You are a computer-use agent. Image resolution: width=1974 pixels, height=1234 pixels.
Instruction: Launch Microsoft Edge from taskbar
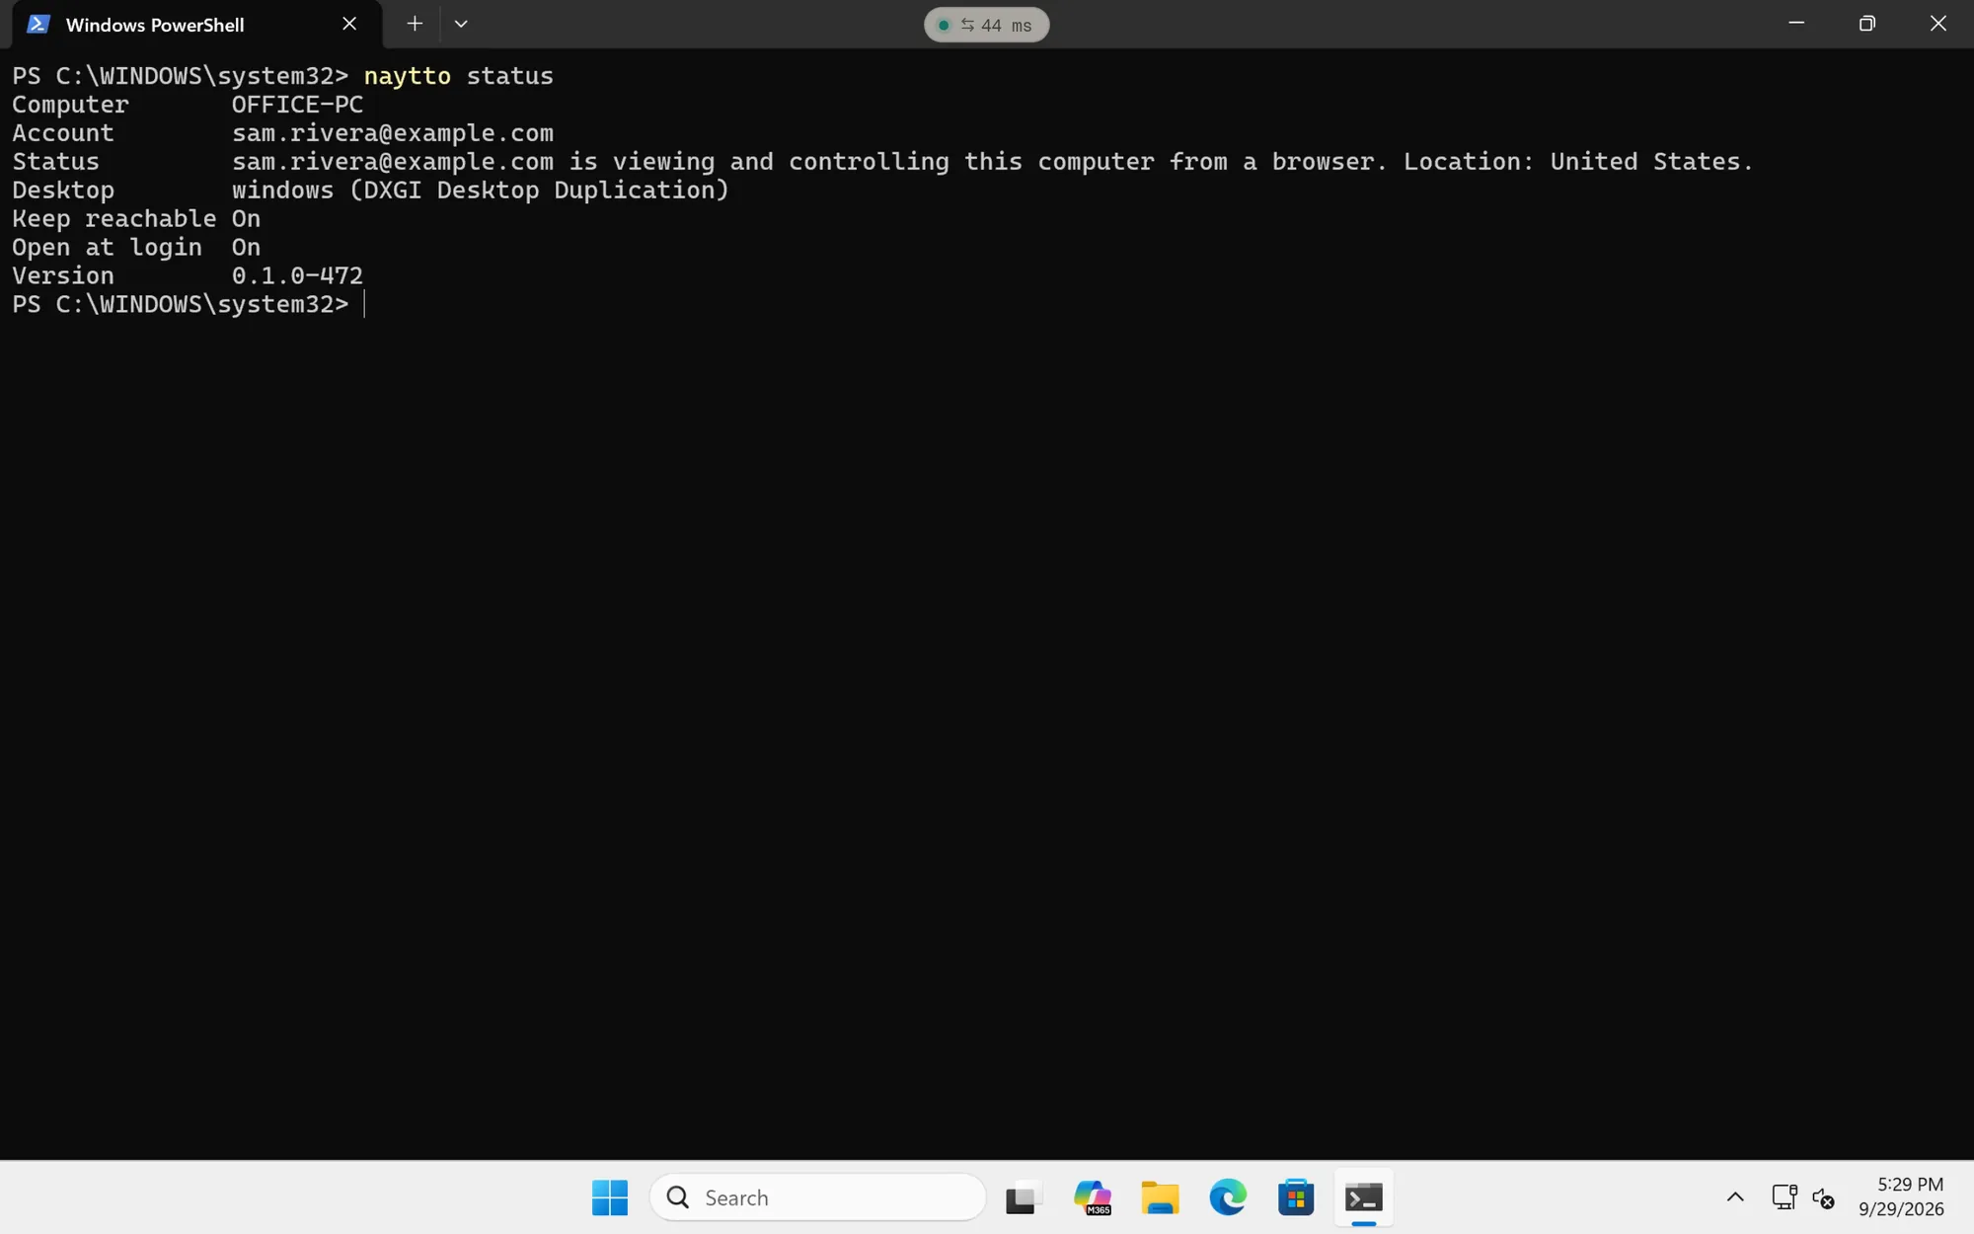1228,1197
